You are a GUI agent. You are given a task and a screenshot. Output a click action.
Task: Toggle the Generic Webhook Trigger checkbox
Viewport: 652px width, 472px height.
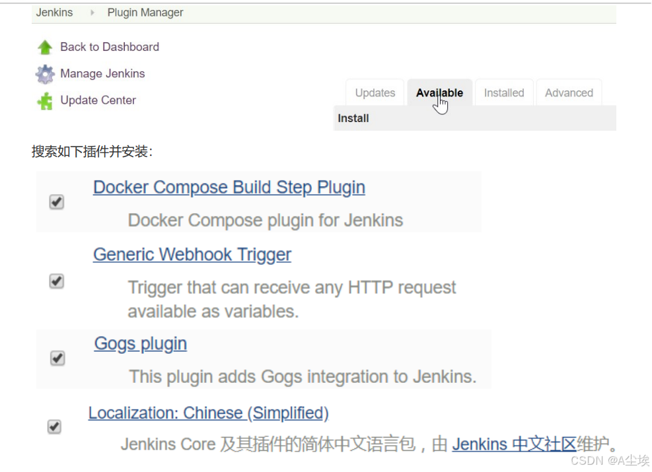pos(57,281)
